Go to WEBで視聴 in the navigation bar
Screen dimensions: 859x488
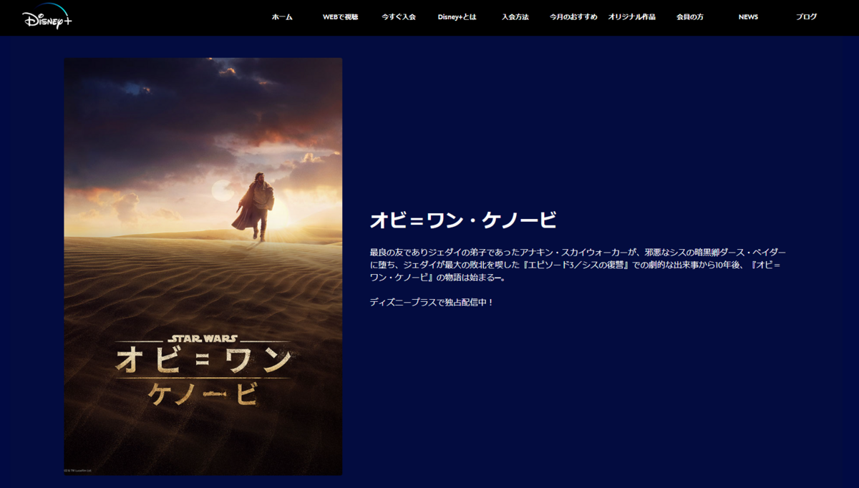coord(340,16)
